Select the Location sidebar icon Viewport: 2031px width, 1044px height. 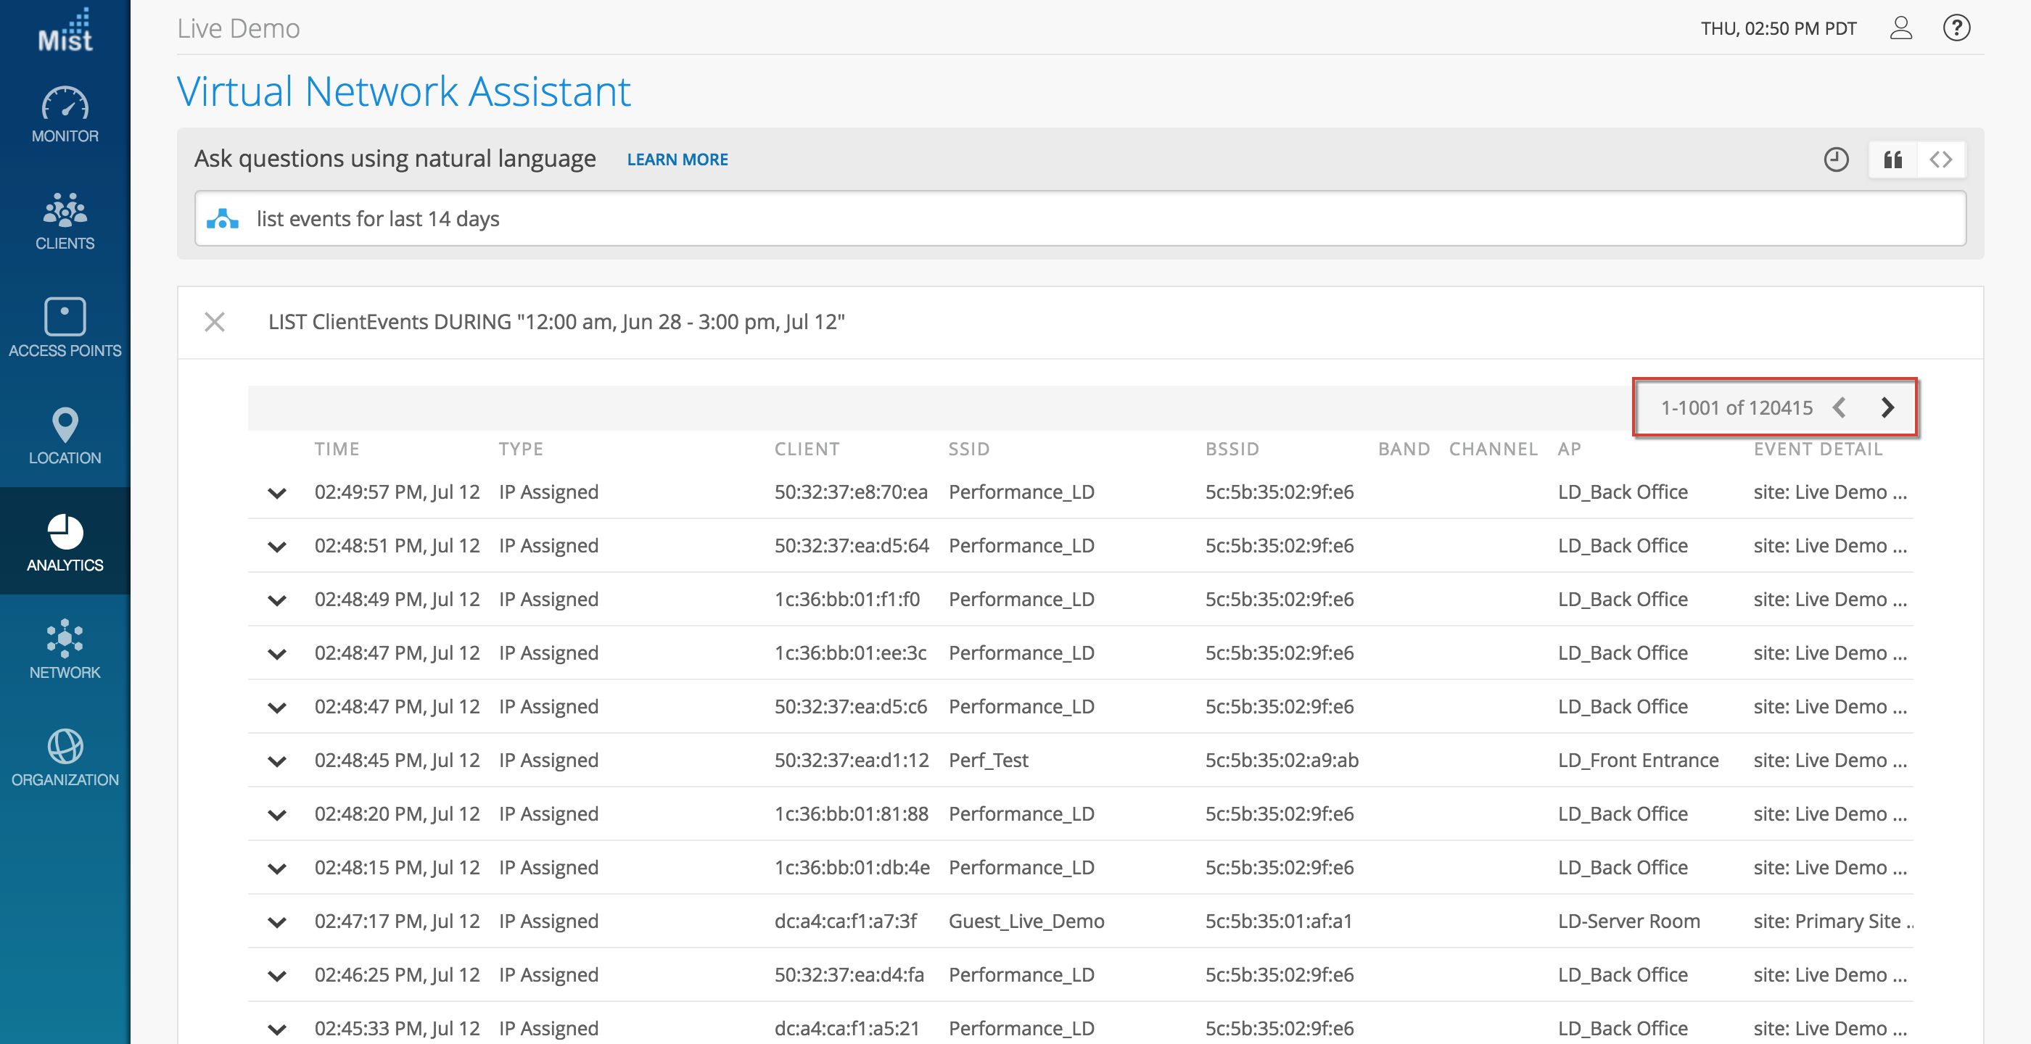(65, 435)
